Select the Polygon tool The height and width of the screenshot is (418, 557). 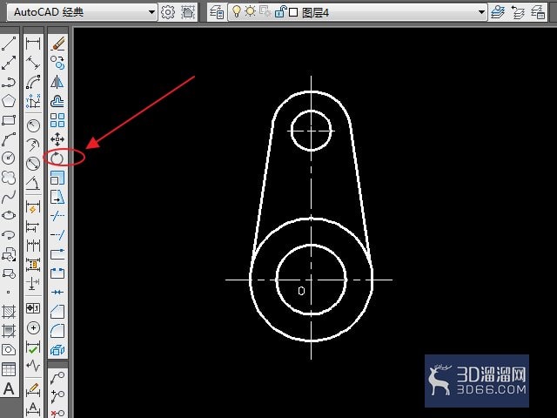tap(9, 101)
